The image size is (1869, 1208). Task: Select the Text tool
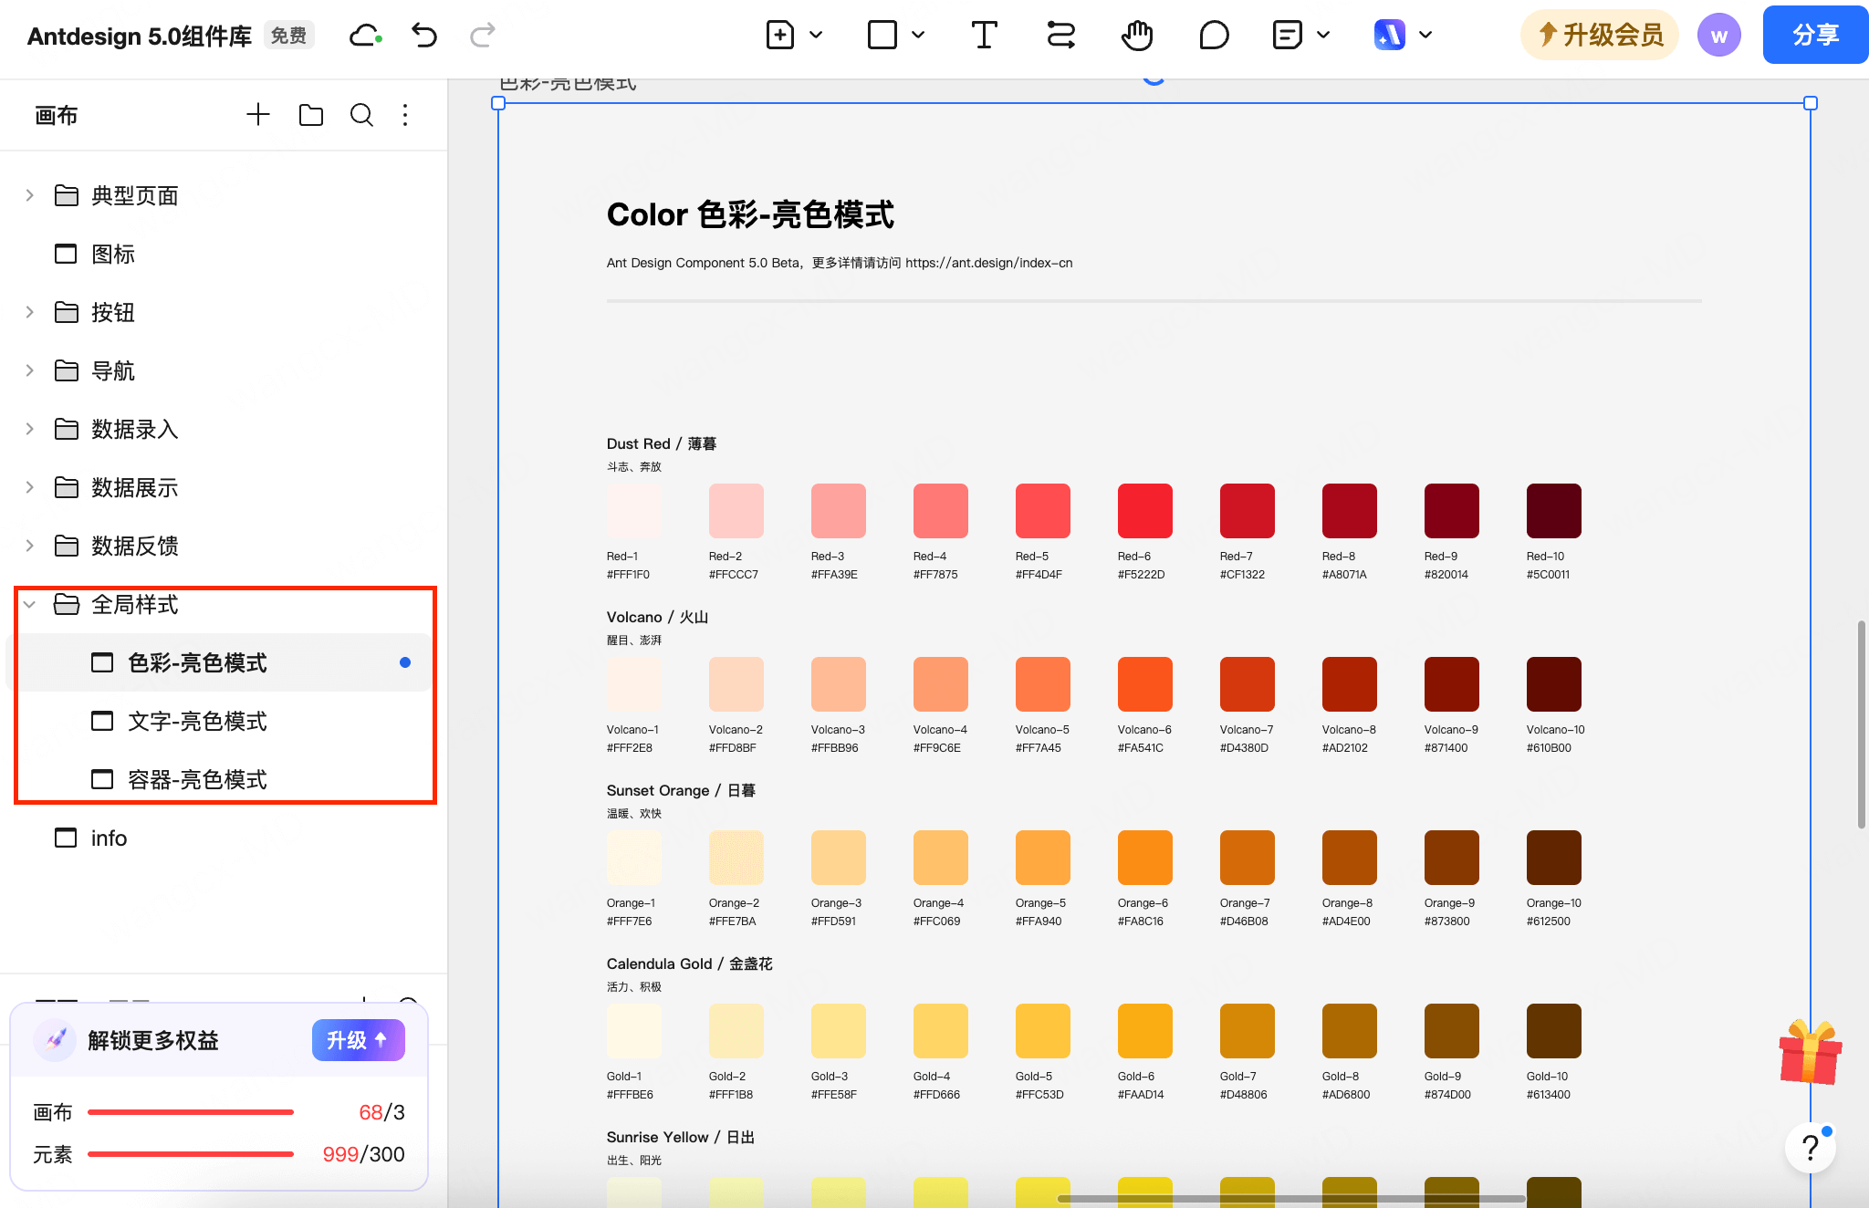pos(984,36)
